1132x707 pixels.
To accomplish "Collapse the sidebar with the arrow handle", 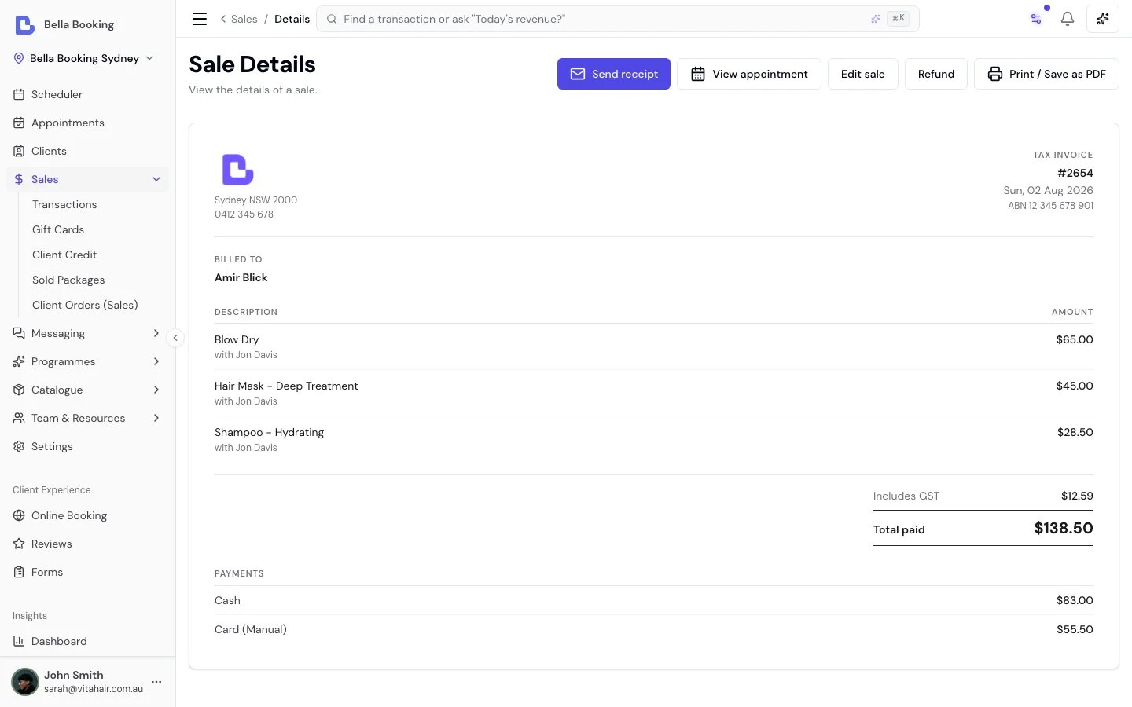I will coord(175,338).
